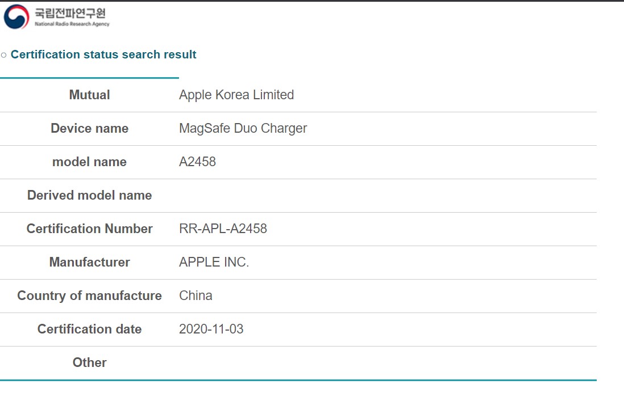Click the National Radio Research Agency emblem
The image size is (624, 397).
point(16,17)
